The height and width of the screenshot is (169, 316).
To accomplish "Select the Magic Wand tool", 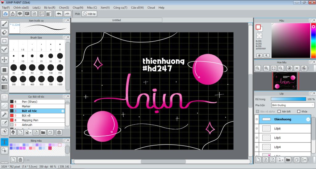I will click(4, 114).
